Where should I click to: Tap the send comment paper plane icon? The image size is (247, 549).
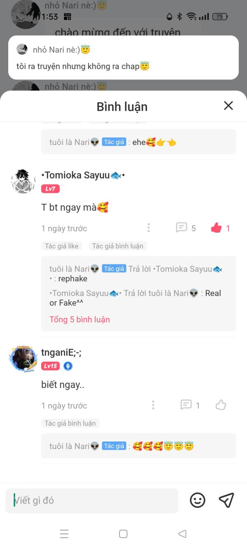[x=226, y=500]
